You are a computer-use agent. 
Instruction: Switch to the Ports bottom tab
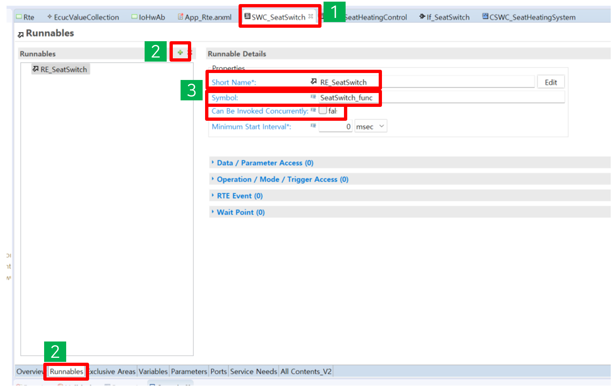(x=219, y=371)
